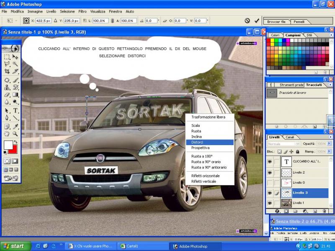Choose Distorci in the context menu

click(210, 142)
